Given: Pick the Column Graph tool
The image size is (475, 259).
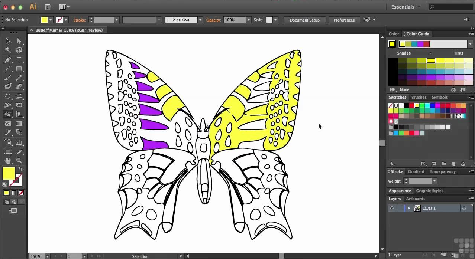Looking at the screenshot, I should point(19,142).
